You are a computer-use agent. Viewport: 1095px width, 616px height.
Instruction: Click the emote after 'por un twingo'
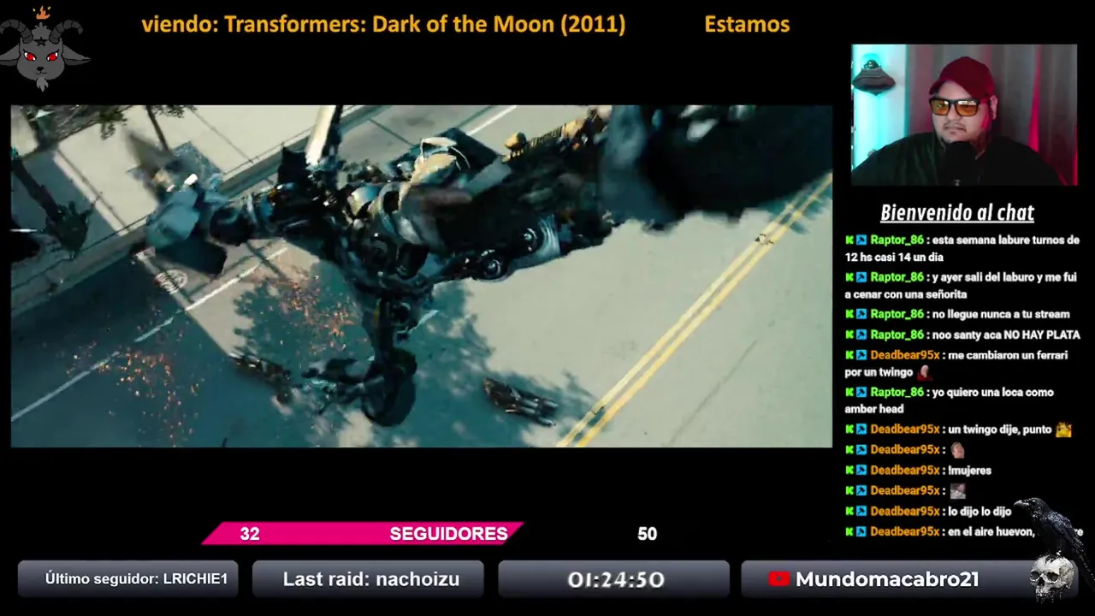pos(924,372)
